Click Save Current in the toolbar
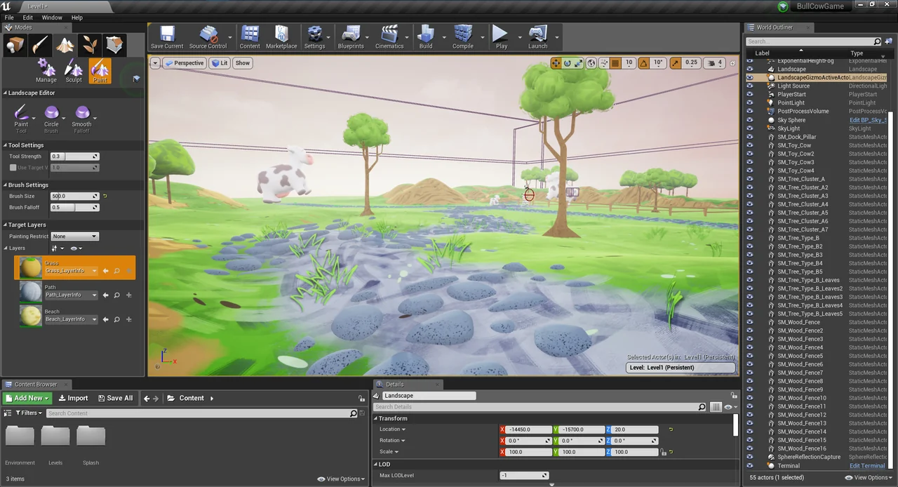 point(167,37)
